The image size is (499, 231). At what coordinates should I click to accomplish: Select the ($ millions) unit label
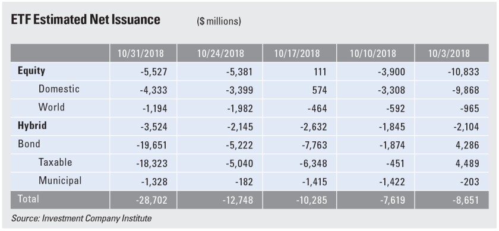click(x=219, y=21)
